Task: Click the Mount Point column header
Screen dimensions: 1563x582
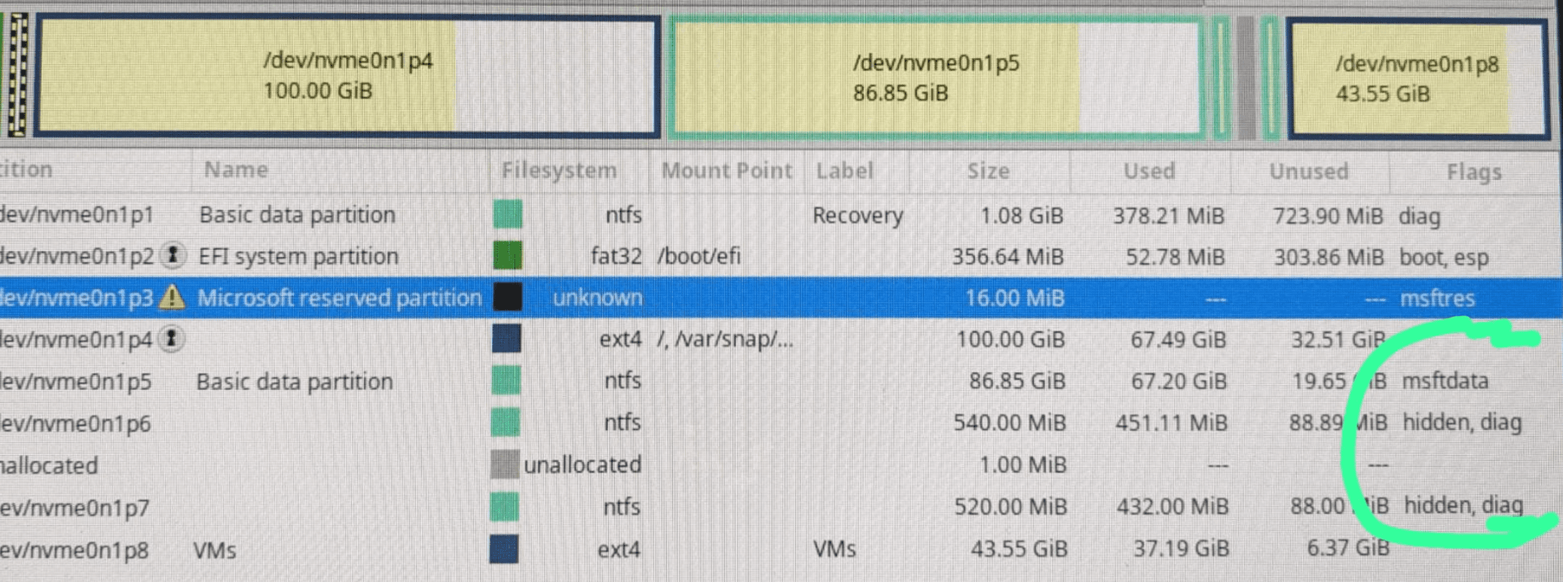Action: click(726, 170)
